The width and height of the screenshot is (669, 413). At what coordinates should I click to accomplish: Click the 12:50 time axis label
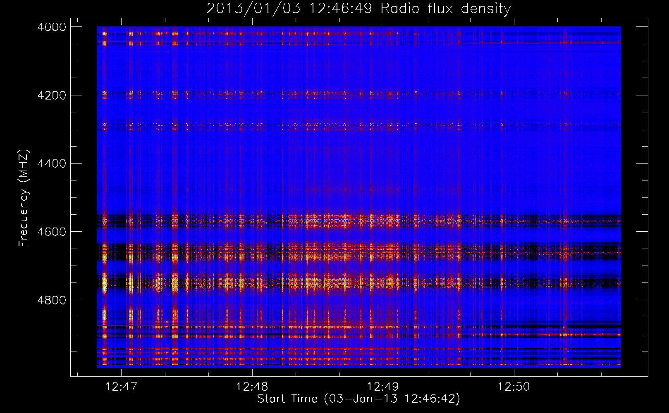point(514,387)
